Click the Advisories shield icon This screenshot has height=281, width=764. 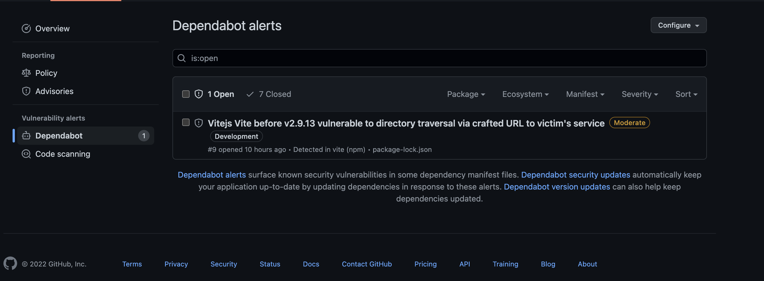[x=26, y=91]
